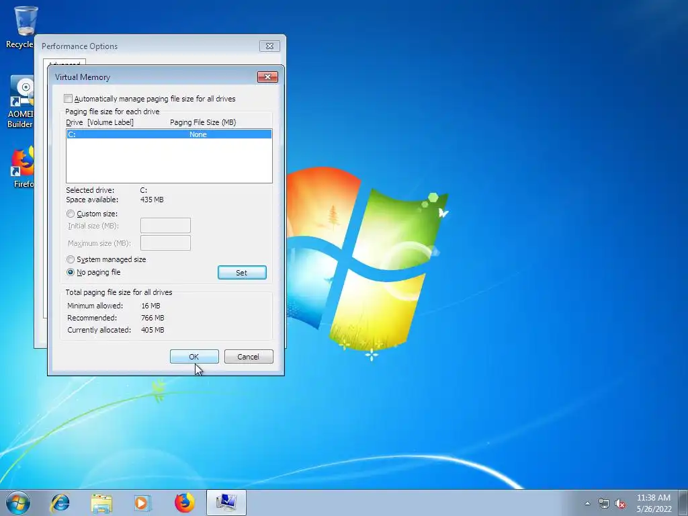688x516 pixels.
Task: Click the Initial size (MB) field
Action: (x=165, y=226)
